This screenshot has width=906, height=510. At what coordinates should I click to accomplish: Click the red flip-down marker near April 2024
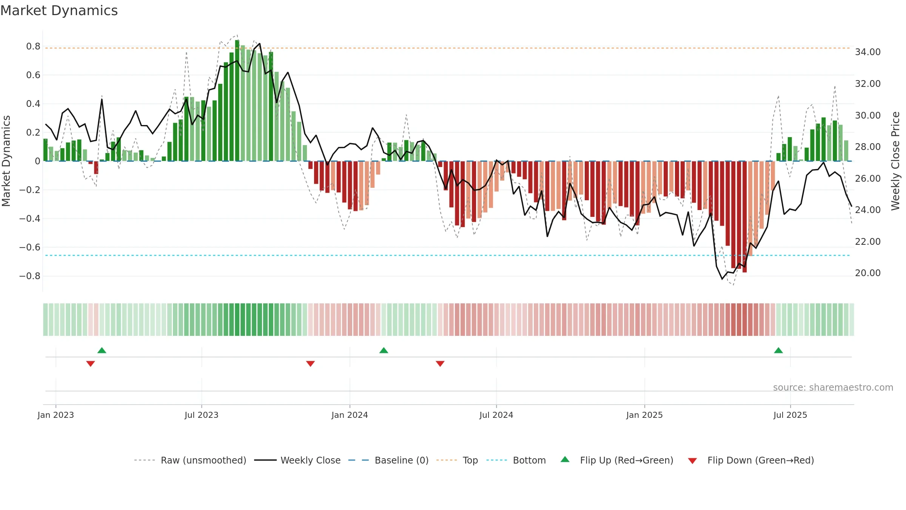click(x=440, y=363)
